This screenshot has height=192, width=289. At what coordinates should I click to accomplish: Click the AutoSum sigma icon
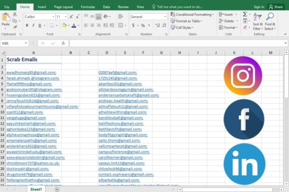pyautogui.click(x=245, y=14)
